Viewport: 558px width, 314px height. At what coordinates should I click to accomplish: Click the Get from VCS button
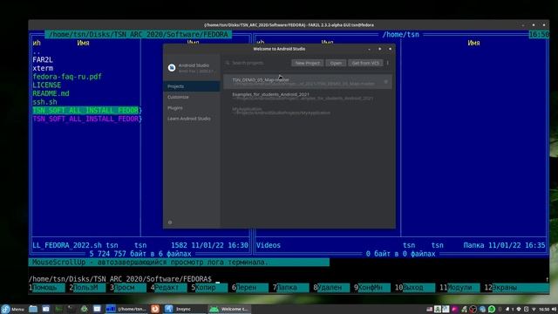365,63
